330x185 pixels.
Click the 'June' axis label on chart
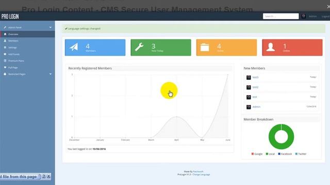[x=228, y=140]
